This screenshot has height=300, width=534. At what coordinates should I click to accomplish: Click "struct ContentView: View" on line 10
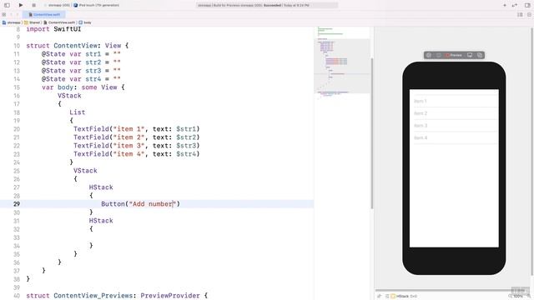click(73, 46)
